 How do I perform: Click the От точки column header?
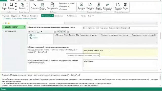coord(62,35)
